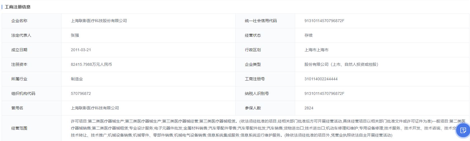This screenshot has width=470, height=141.
Task: Select registered capital 82415.7988万元人民币
Action: click(x=91, y=64)
